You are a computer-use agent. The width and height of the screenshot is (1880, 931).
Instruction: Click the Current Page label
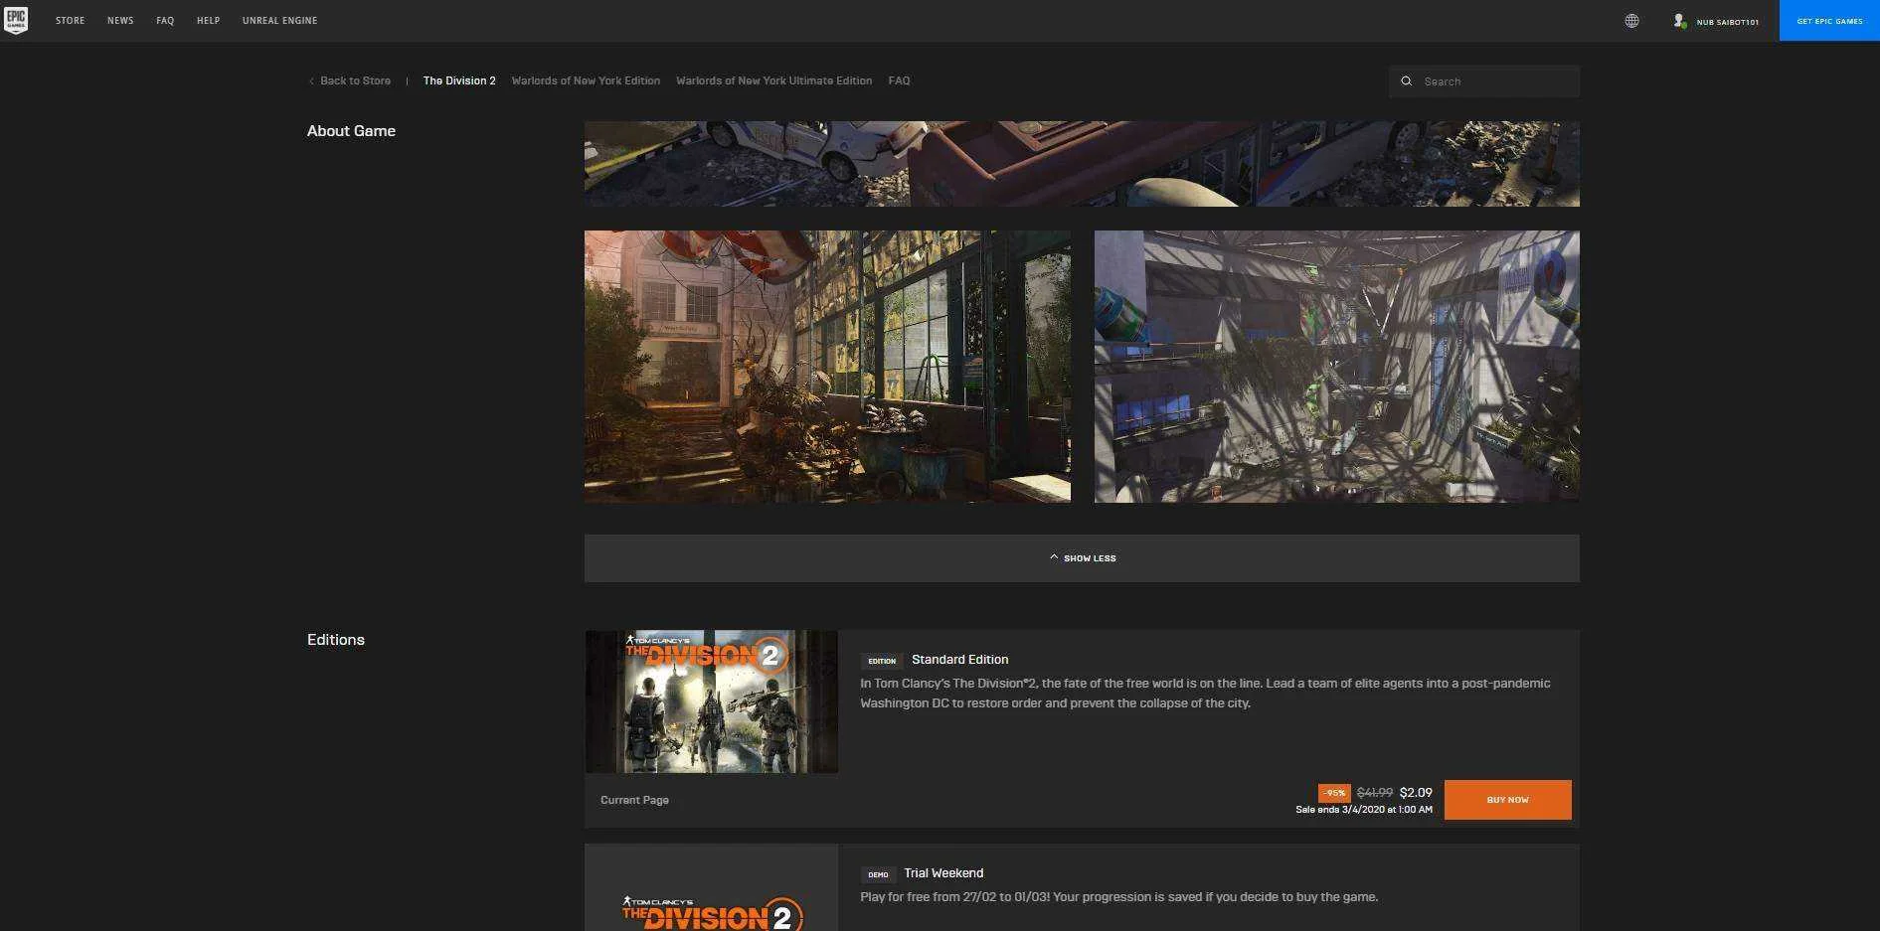(634, 800)
